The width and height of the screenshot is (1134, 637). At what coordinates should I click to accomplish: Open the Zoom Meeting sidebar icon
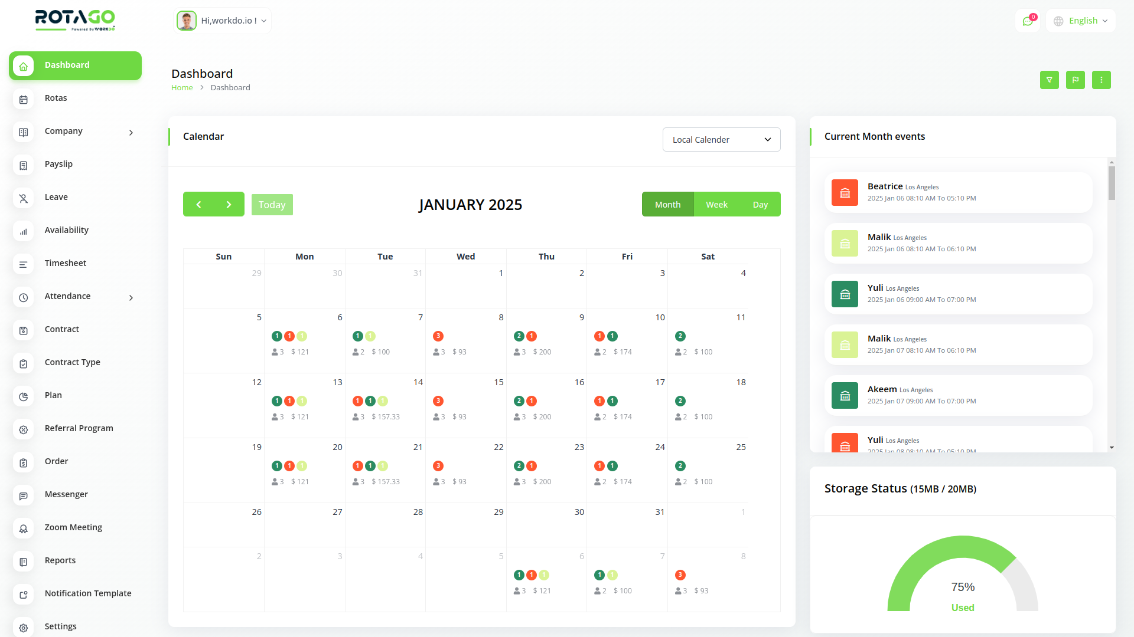click(24, 529)
